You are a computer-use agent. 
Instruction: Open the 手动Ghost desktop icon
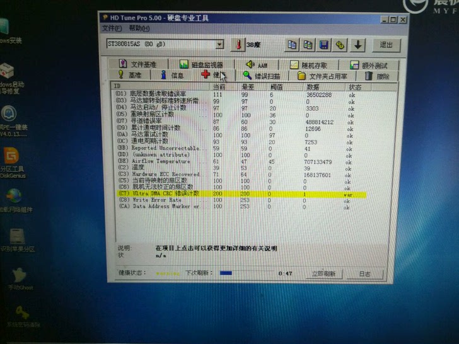tap(20, 279)
